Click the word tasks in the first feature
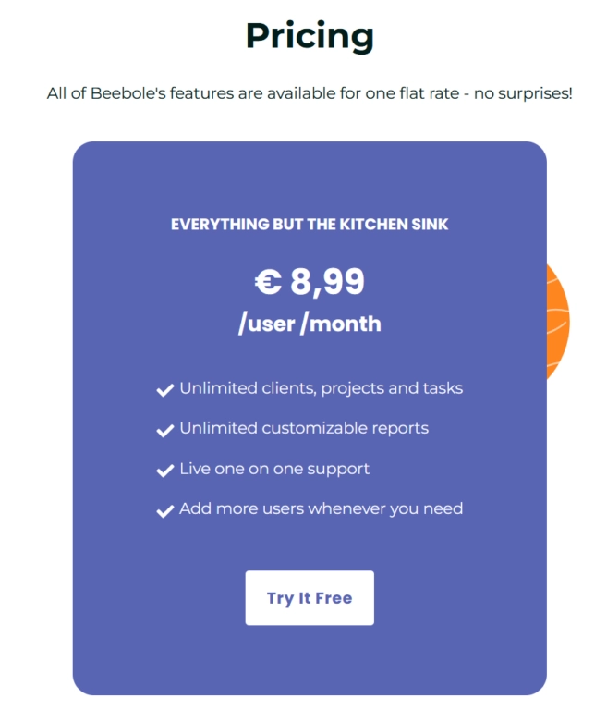 point(443,388)
